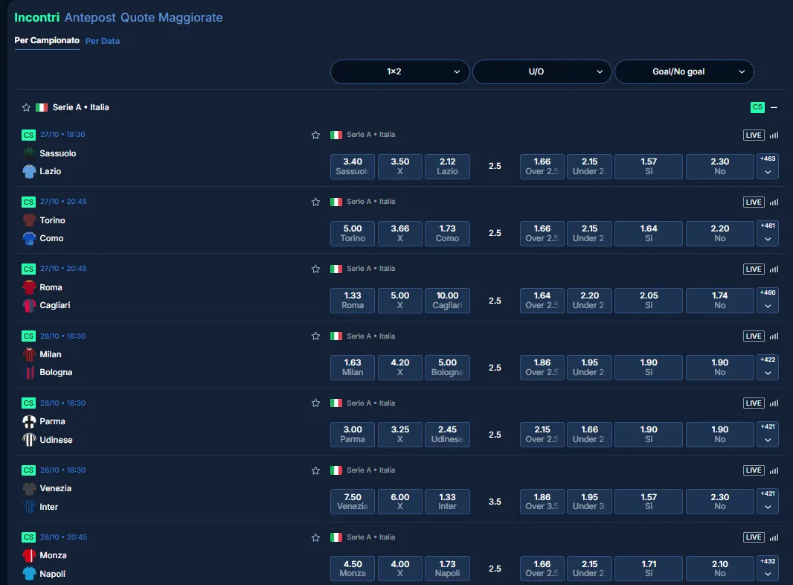Click CS badge of Parma-Udinese match
Screen dimensions: 793x585
point(28,403)
